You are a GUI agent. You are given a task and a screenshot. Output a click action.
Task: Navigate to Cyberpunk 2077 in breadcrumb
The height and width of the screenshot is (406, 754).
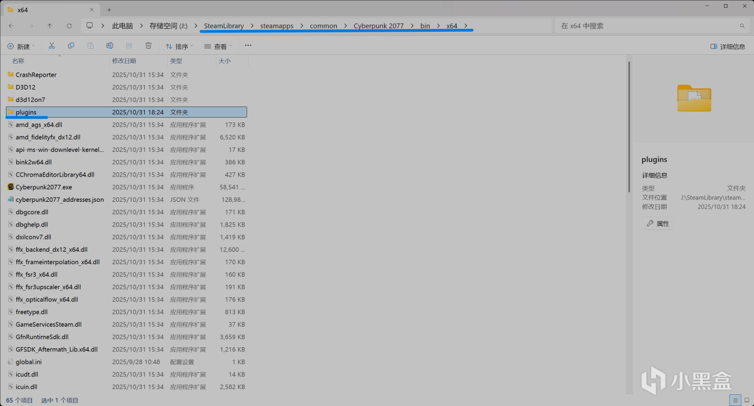[379, 26]
